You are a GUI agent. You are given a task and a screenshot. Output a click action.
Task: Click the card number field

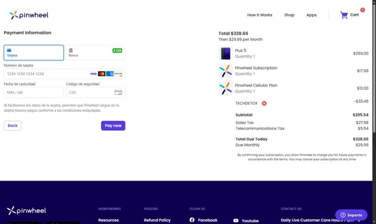pyautogui.click(x=64, y=74)
